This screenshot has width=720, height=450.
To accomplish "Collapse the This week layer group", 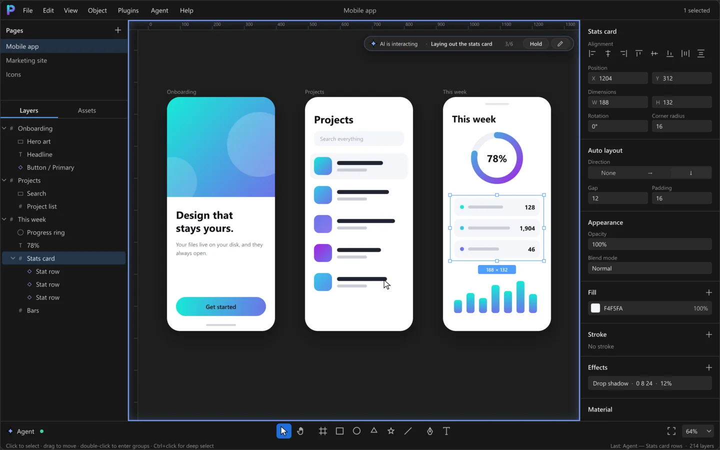I will [x=4, y=219].
